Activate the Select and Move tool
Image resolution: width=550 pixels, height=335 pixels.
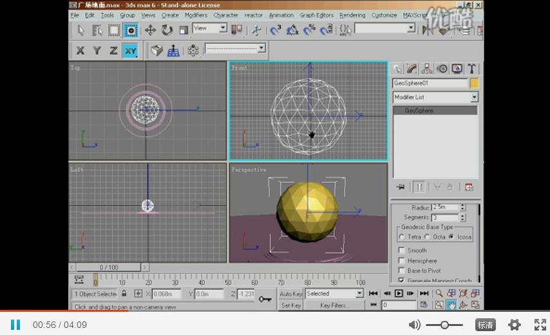coord(150,30)
